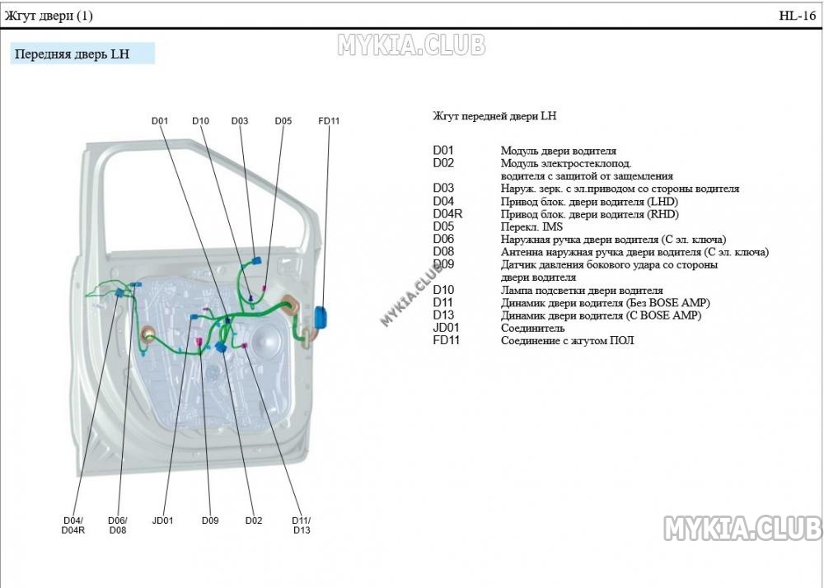Click the 'Модуль двери водителя' legend description
824x588 pixels.
[559, 151]
